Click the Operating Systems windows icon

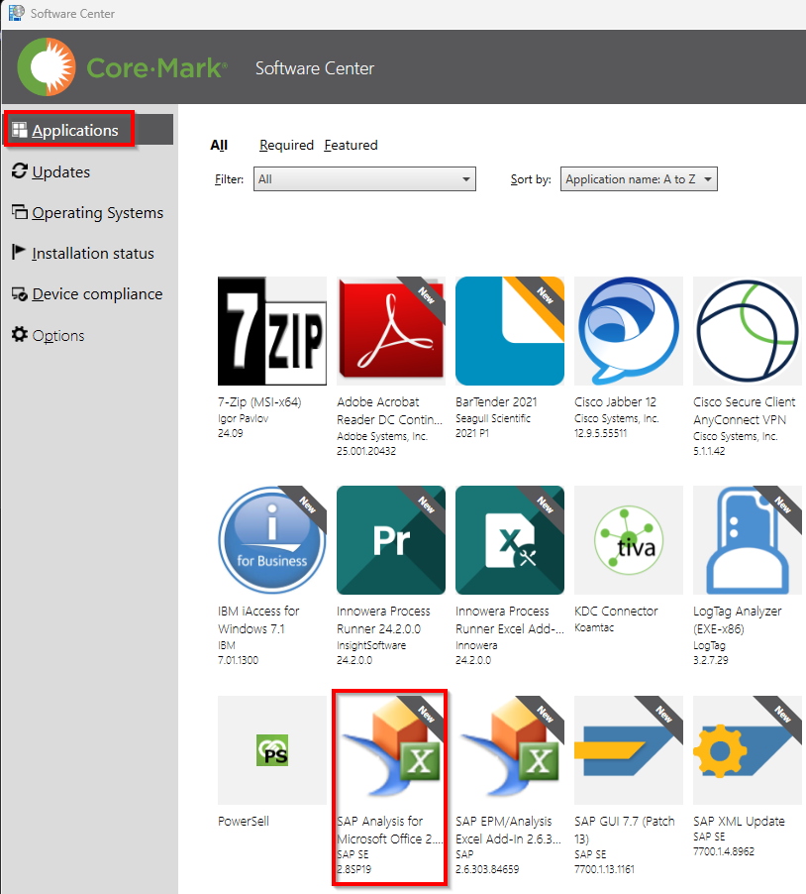point(20,212)
